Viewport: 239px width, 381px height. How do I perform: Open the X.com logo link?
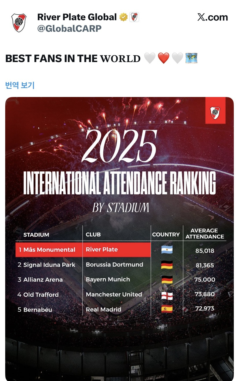pos(213,17)
